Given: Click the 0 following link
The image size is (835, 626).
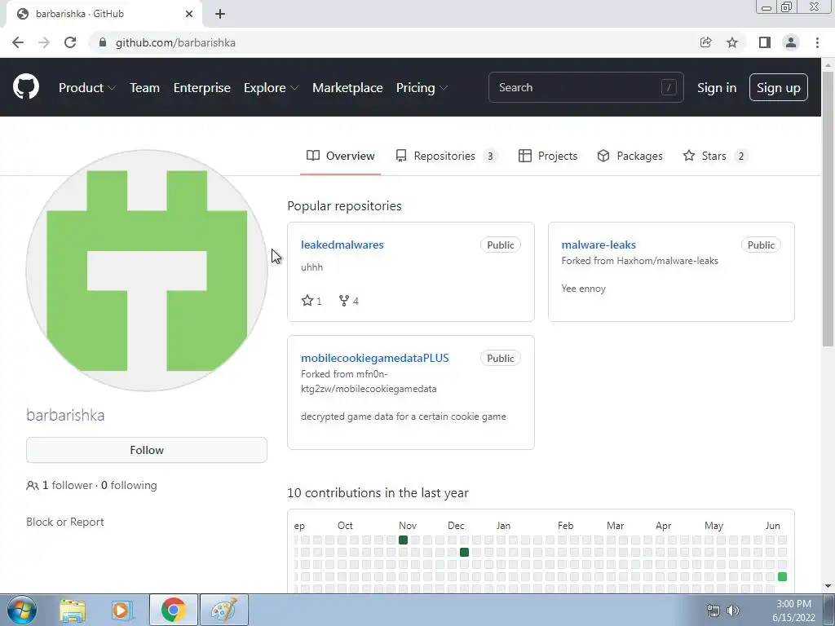Looking at the screenshot, I should click(x=129, y=486).
